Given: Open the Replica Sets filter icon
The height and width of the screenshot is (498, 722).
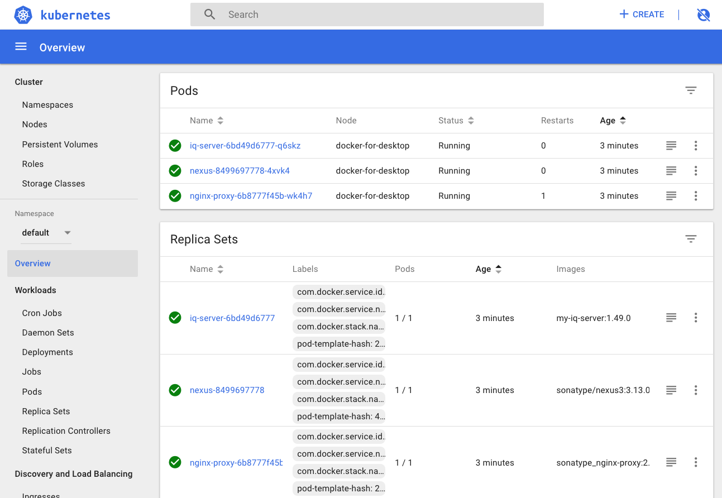Looking at the screenshot, I should point(691,239).
